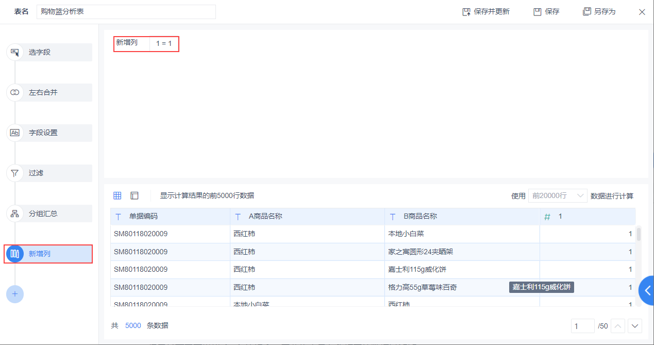Switch to table grid view icon
Image resolution: width=654 pixels, height=345 pixels.
coord(118,195)
